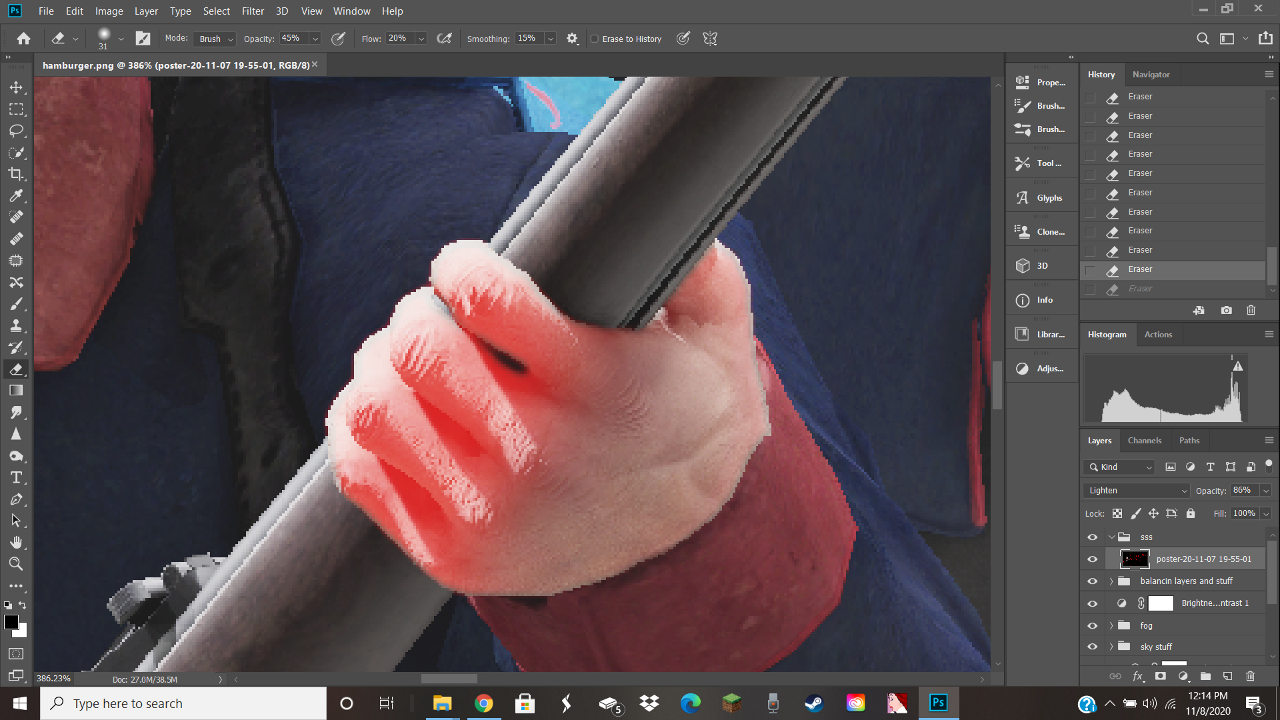The height and width of the screenshot is (720, 1280).
Task: Hide the fog layer group
Action: (1092, 625)
